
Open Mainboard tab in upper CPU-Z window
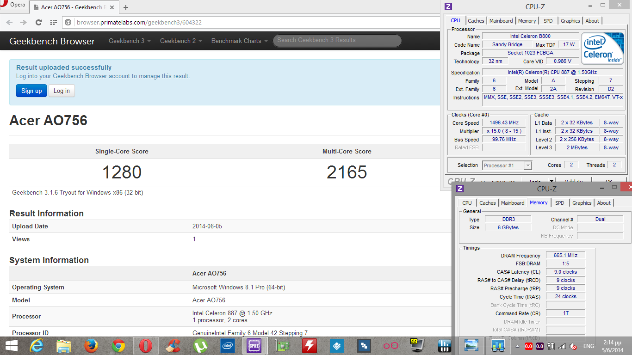point(501,21)
